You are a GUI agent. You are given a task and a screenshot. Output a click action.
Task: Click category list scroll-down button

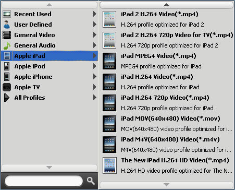50,168
